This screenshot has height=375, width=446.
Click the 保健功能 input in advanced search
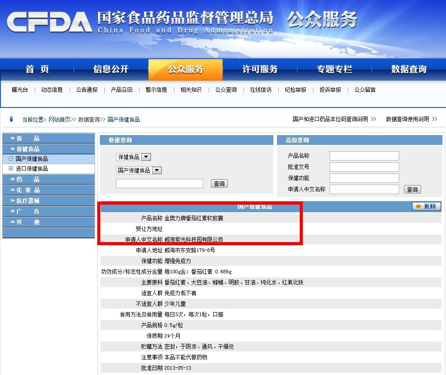(364, 178)
